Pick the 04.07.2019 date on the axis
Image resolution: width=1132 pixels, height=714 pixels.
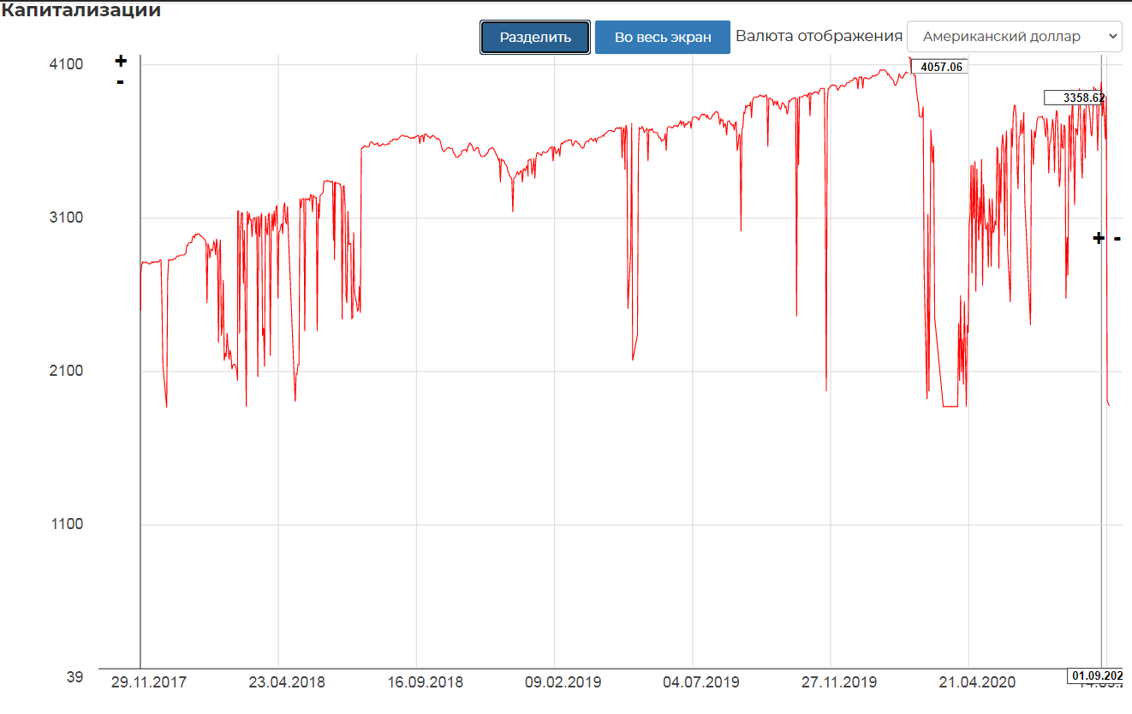tap(701, 682)
